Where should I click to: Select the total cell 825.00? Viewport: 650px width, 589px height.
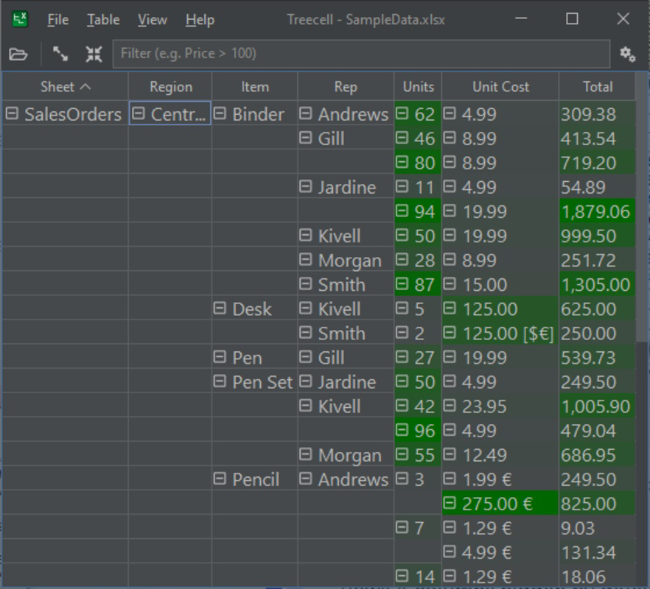click(597, 504)
